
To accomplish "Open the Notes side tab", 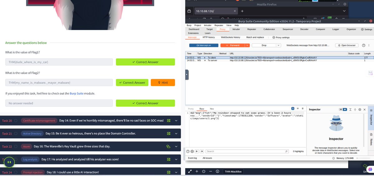I will coord(371,139).
